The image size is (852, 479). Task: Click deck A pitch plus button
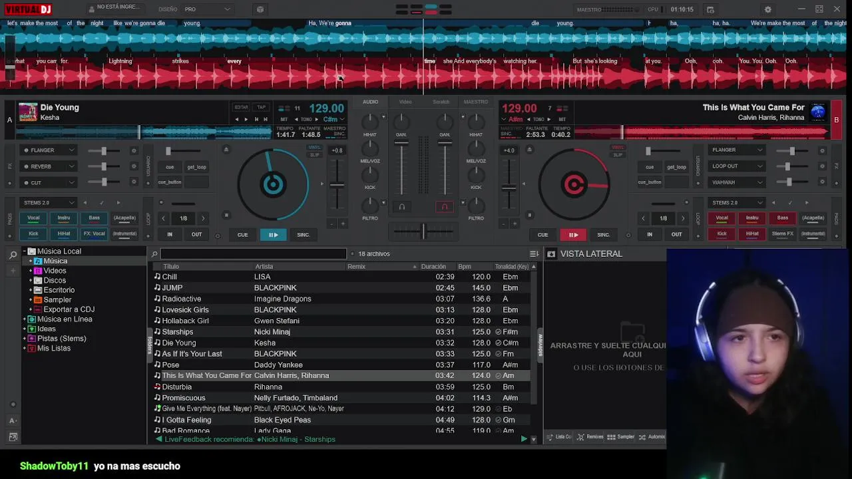click(x=344, y=224)
